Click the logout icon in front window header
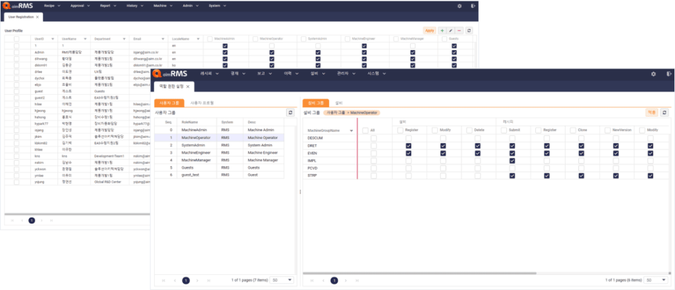This screenshot has width=675, height=290. [x=667, y=74]
